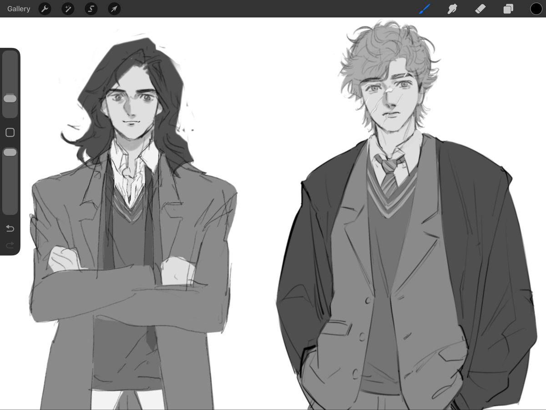The width and height of the screenshot is (546, 410).
Task: Activate the Transform arrow tool
Action: pyautogui.click(x=114, y=9)
